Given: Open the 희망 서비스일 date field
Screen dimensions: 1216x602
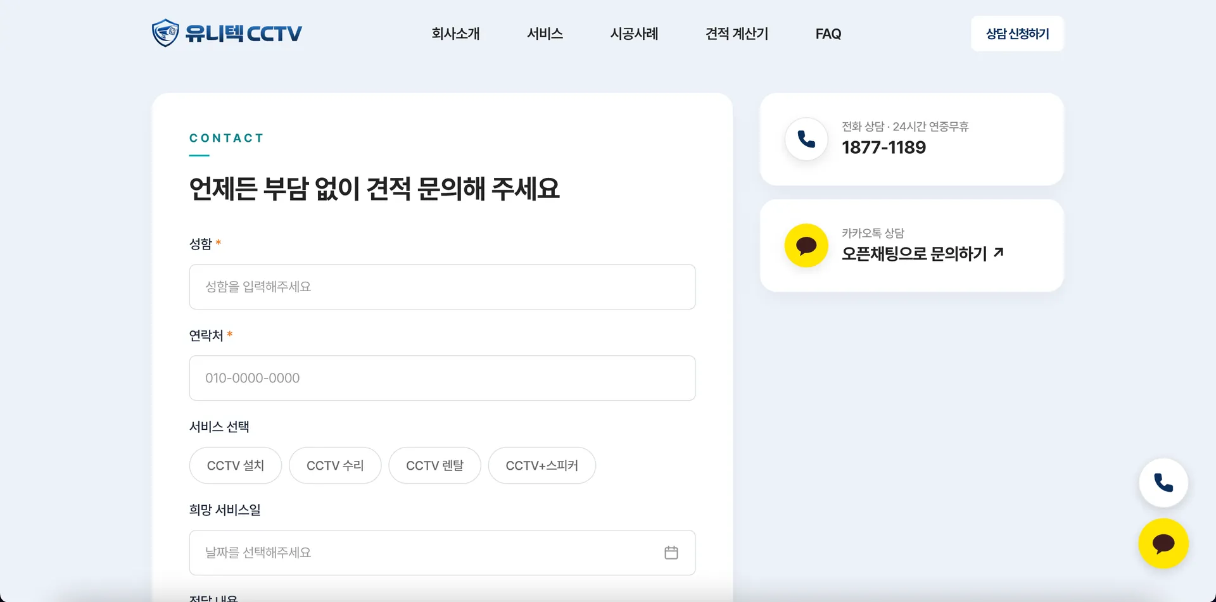Looking at the screenshot, I should click(x=442, y=553).
